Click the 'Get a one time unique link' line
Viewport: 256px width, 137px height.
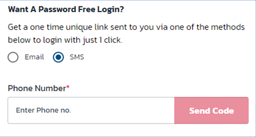click(x=126, y=27)
